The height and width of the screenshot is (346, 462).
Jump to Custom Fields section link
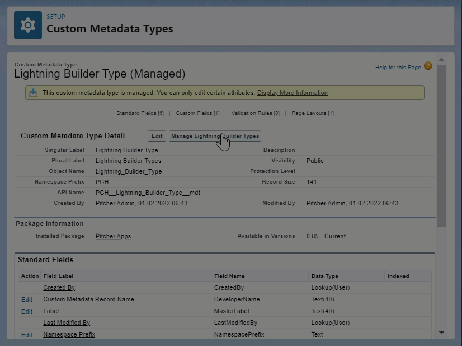197,113
